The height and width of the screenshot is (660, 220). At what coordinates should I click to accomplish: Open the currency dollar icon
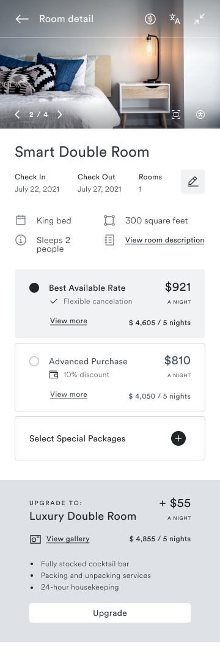pyautogui.click(x=150, y=19)
